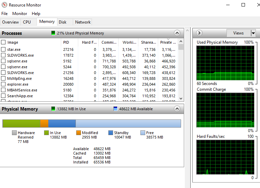Check the SearchApp.exe process checkbox
Screen dimensions: 260x188
pos(3,96)
